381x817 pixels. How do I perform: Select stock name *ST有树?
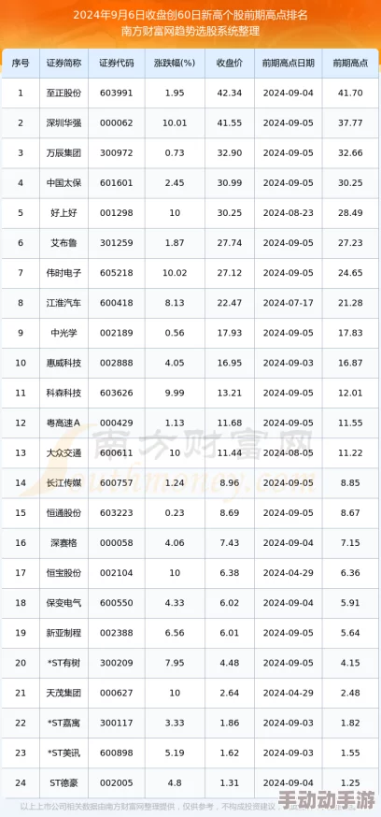click(x=64, y=663)
